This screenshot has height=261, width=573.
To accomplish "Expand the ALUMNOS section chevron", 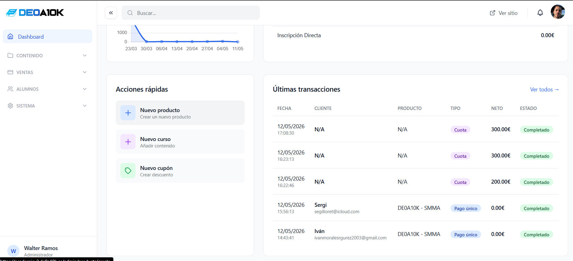I will (85, 89).
